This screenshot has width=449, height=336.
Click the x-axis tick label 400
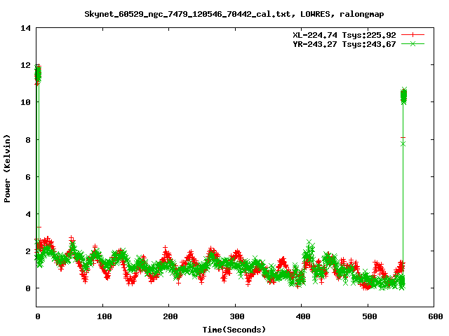coord(303,316)
